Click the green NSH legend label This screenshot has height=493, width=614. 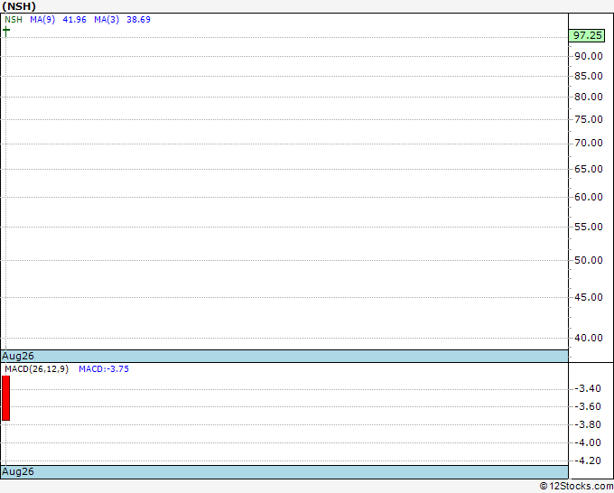14,20
